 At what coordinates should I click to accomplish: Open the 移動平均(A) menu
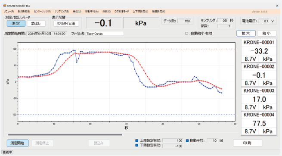point(92,11)
